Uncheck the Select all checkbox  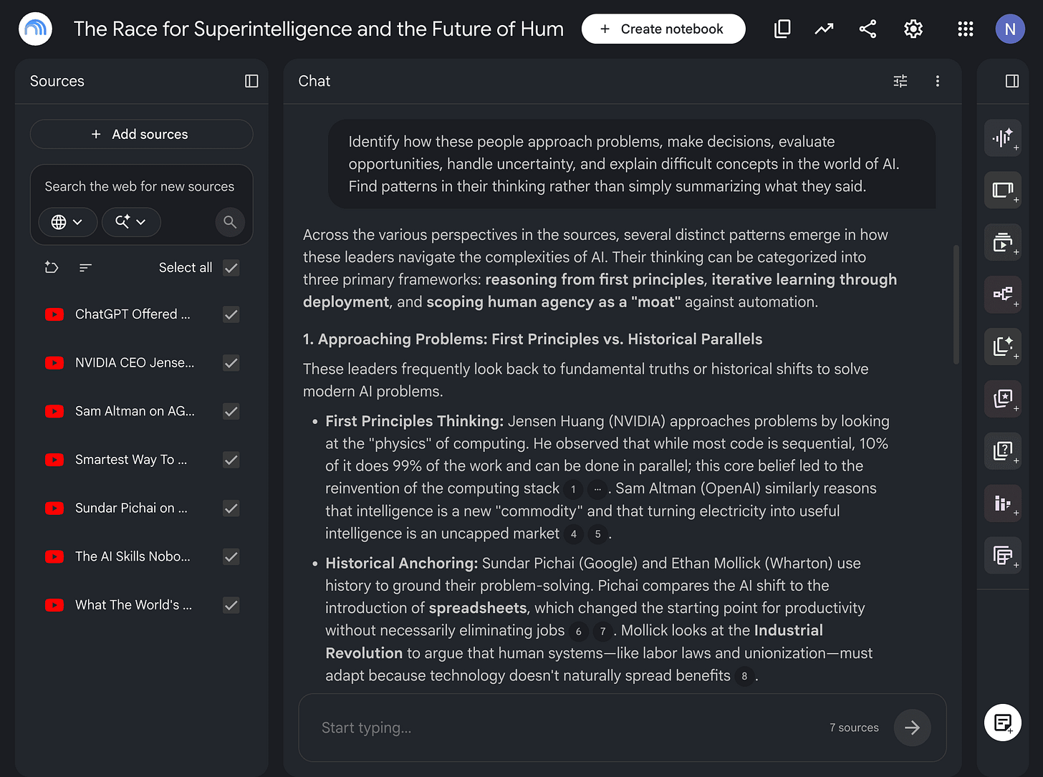(x=231, y=268)
